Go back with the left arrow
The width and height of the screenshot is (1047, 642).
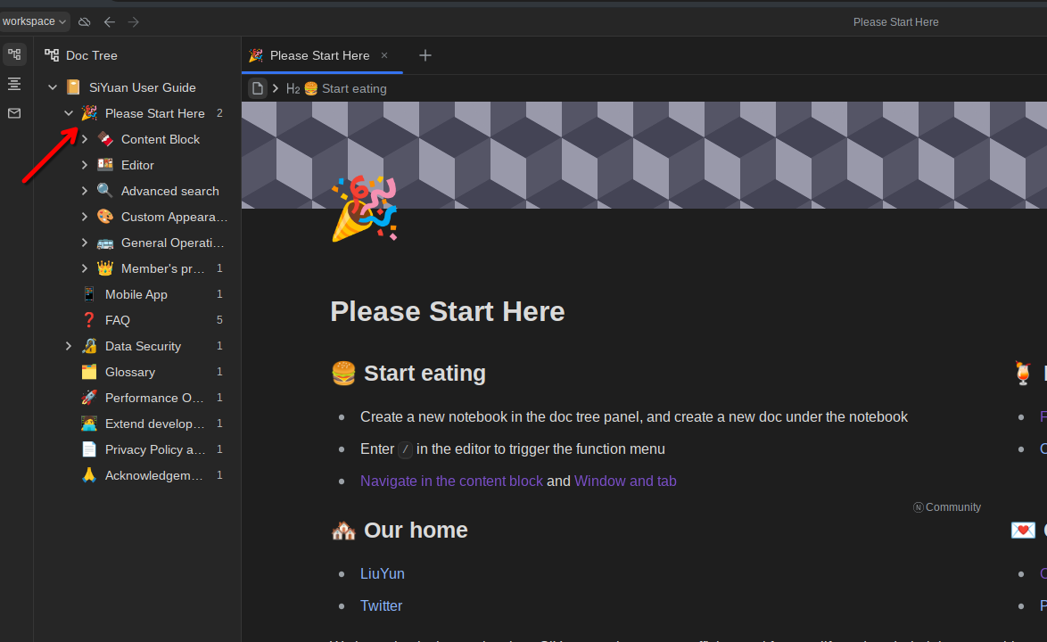(x=110, y=22)
